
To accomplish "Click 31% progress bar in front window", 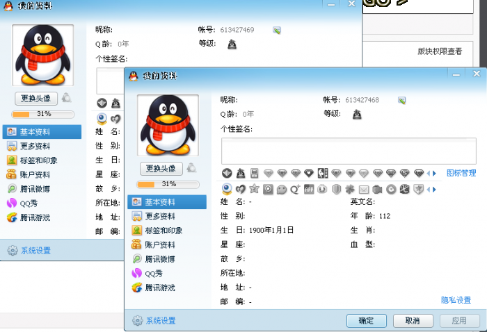I will tap(168, 185).
